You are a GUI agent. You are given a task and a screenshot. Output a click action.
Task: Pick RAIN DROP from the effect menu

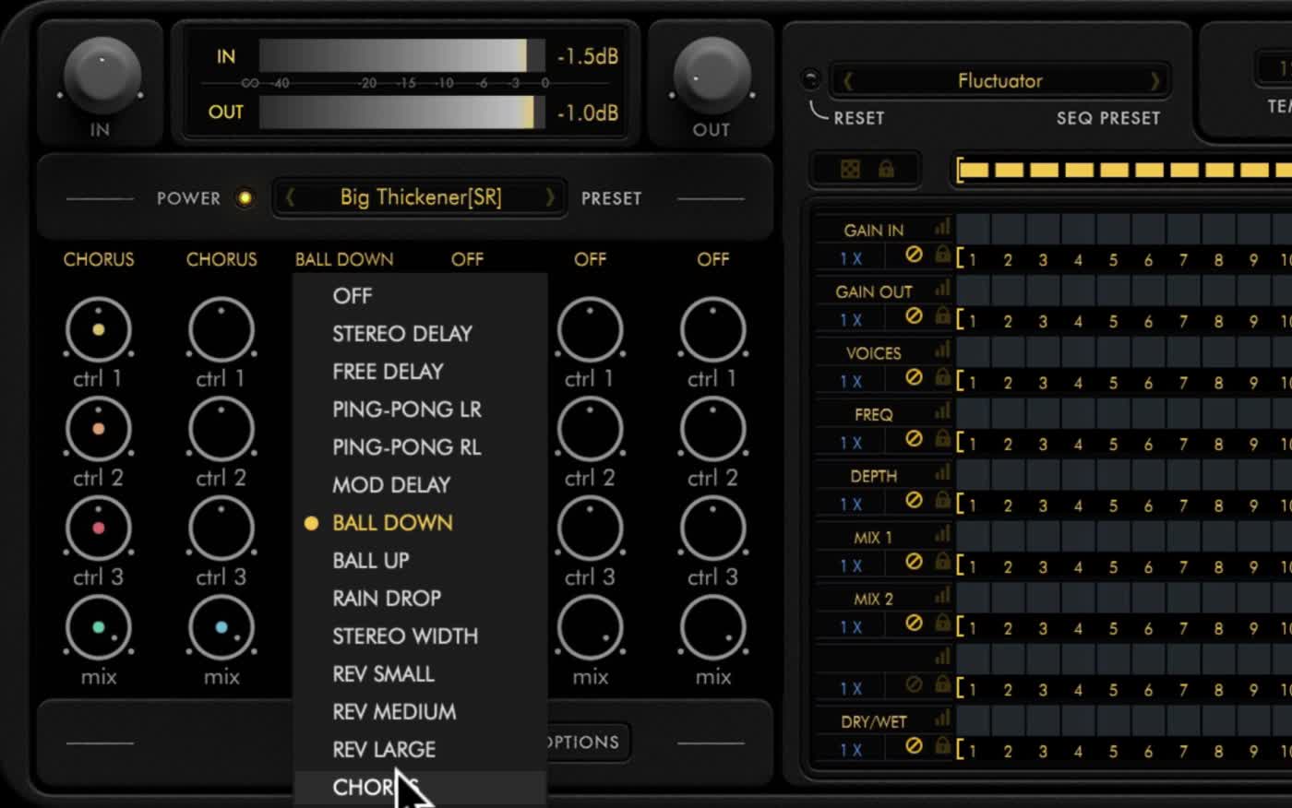pos(420,599)
